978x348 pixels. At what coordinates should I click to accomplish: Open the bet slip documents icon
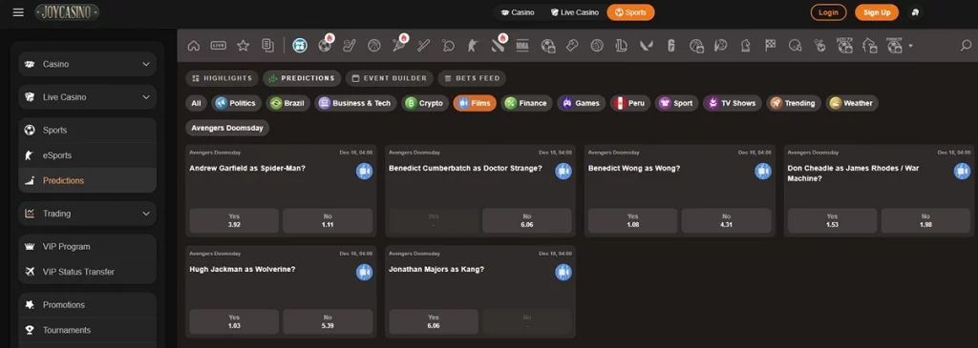(x=267, y=46)
